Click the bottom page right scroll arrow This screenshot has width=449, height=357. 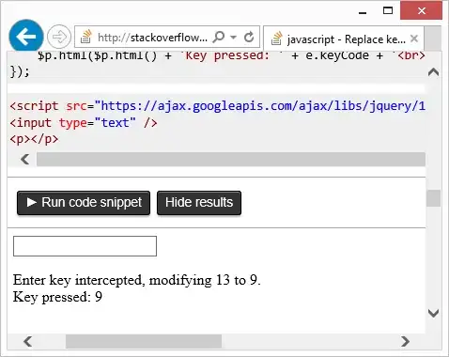coord(405,341)
